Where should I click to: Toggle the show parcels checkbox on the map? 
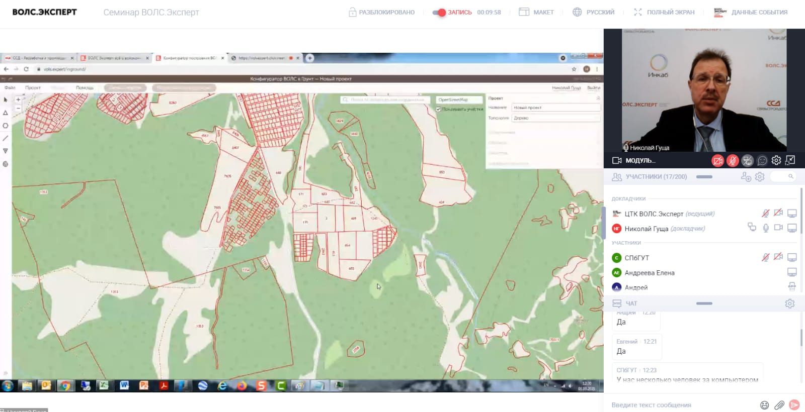click(439, 109)
